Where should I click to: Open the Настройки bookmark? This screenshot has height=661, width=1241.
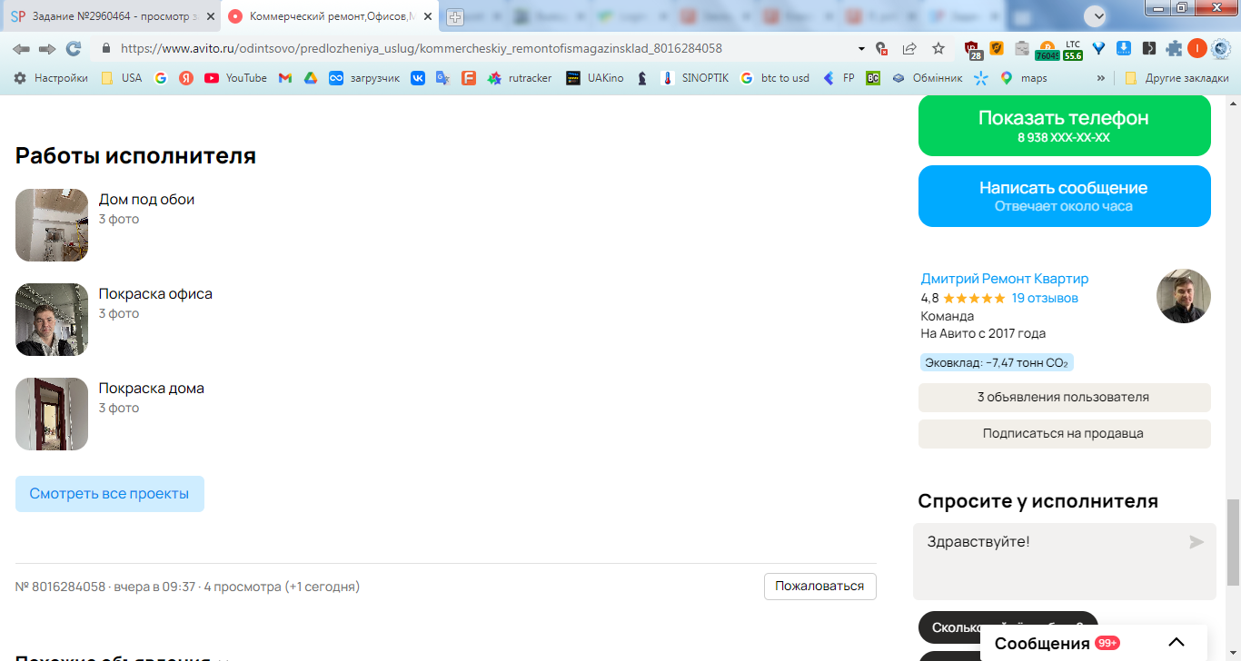(51, 78)
